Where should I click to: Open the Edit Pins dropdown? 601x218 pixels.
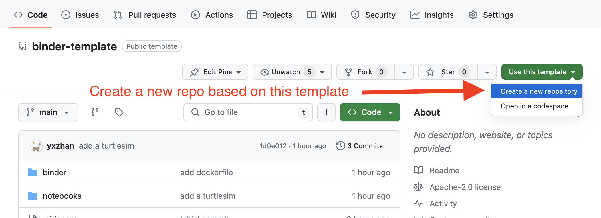pos(215,72)
